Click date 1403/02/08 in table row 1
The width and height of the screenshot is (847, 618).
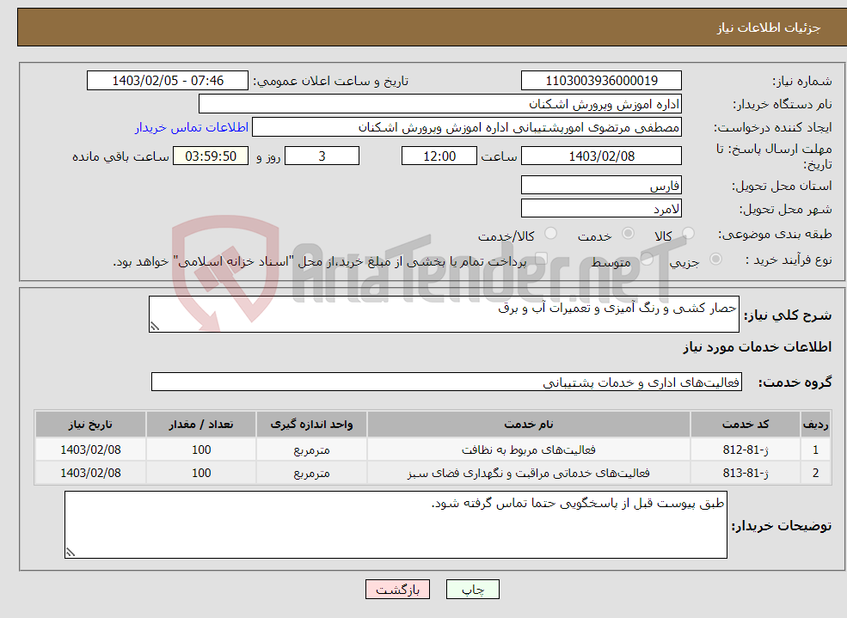pyautogui.click(x=90, y=450)
